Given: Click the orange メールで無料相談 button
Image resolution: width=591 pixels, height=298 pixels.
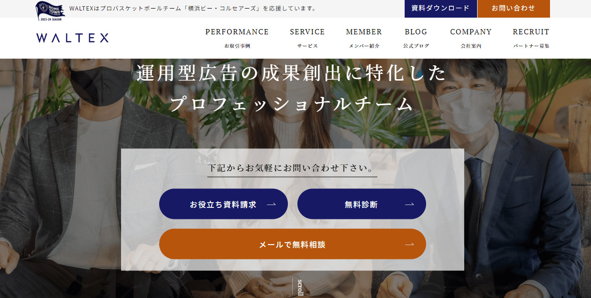Looking at the screenshot, I should 293,244.
